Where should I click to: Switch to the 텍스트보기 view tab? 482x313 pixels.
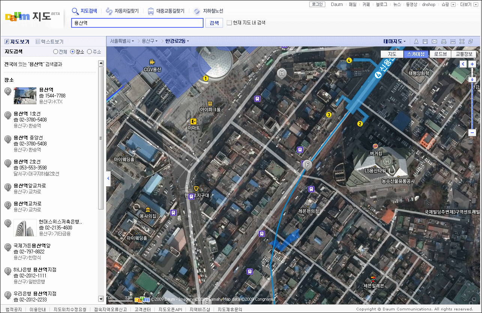point(49,42)
